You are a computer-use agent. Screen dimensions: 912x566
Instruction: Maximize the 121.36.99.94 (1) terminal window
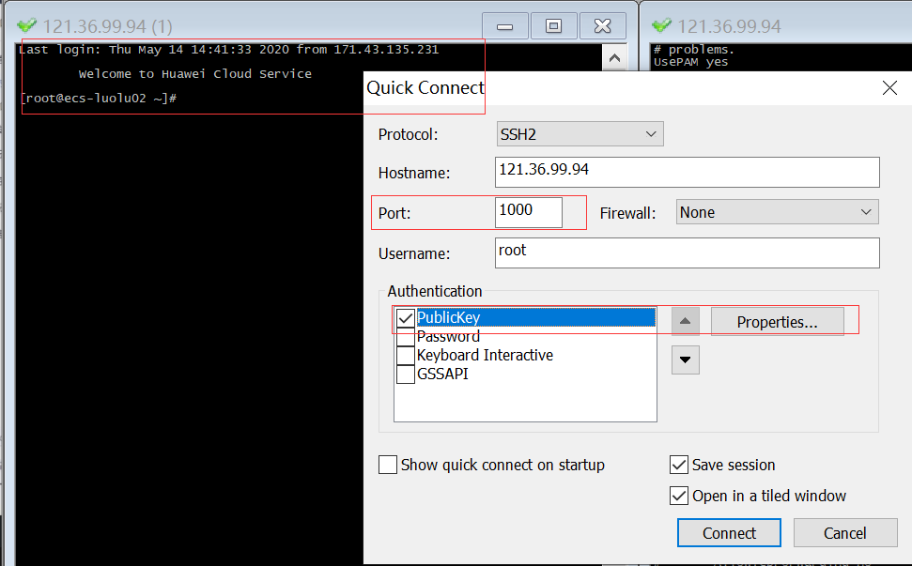coord(554,26)
